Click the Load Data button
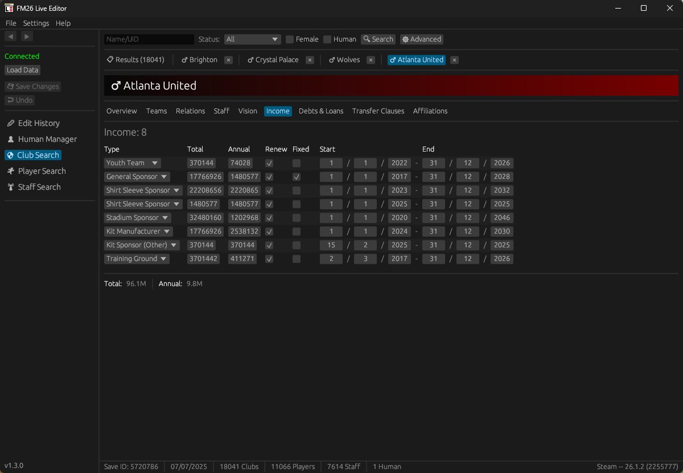 pyautogui.click(x=23, y=70)
